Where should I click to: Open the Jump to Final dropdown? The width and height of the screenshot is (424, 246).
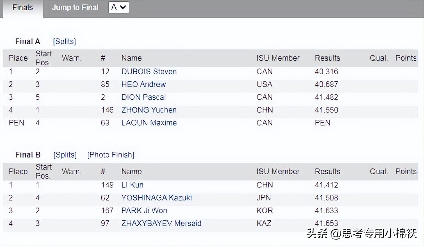119,7
